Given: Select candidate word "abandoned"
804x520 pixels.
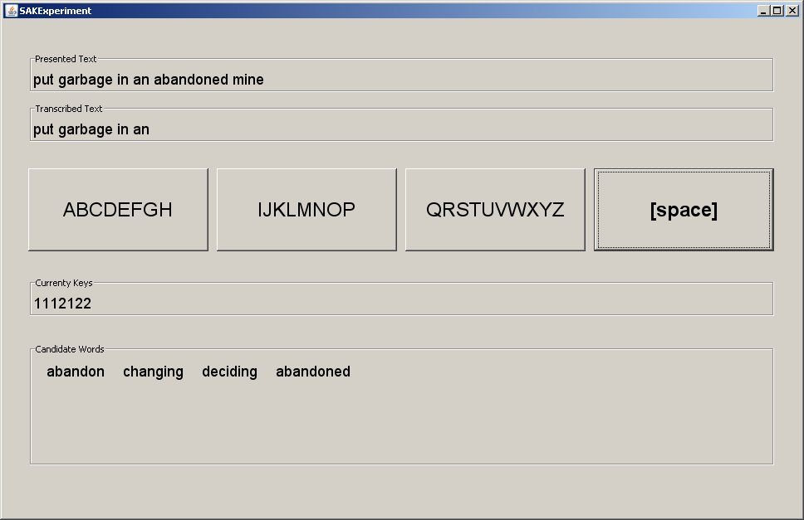Looking at the screenshot, I should click(313, 372).
